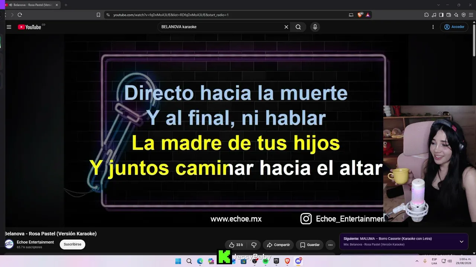The height and width of the screenshot is (267, 476).
Task: Open Brave Rewards triangle icon
Action: 368,15
